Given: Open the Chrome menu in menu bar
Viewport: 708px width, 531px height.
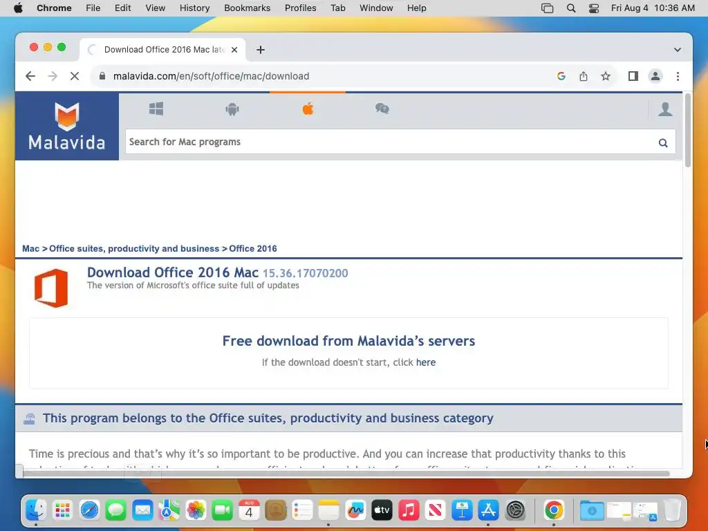Looking at the screenshot, I should [54, 8].
